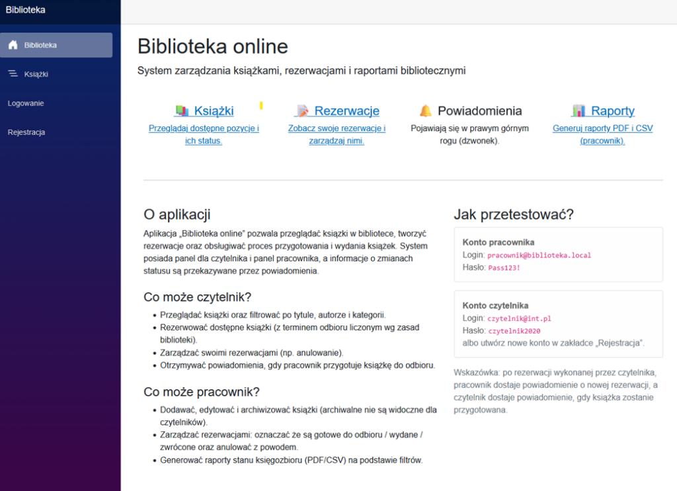Click the bar chart icon next to Raporty
Image resolution: width=677 pixels, height=491 pixels.
(579, 111)
